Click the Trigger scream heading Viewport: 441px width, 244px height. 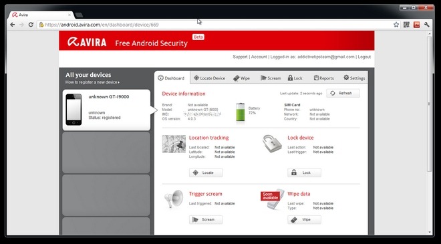point(206,194)
